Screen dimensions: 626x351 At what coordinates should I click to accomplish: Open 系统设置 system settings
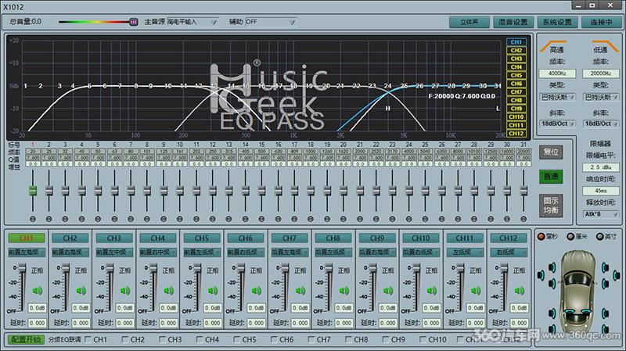pyautogui.click(x=557, y=22)
